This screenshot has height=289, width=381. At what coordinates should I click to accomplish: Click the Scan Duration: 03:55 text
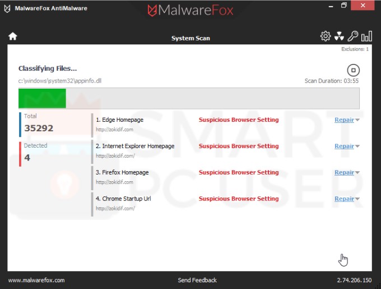[x=332, y=81]
